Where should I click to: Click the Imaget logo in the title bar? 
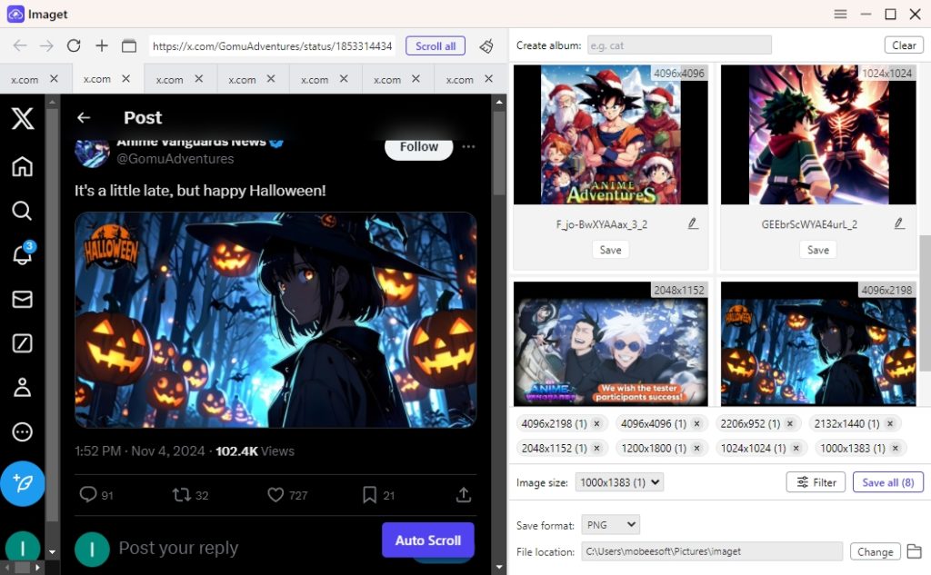coord(16,14)
